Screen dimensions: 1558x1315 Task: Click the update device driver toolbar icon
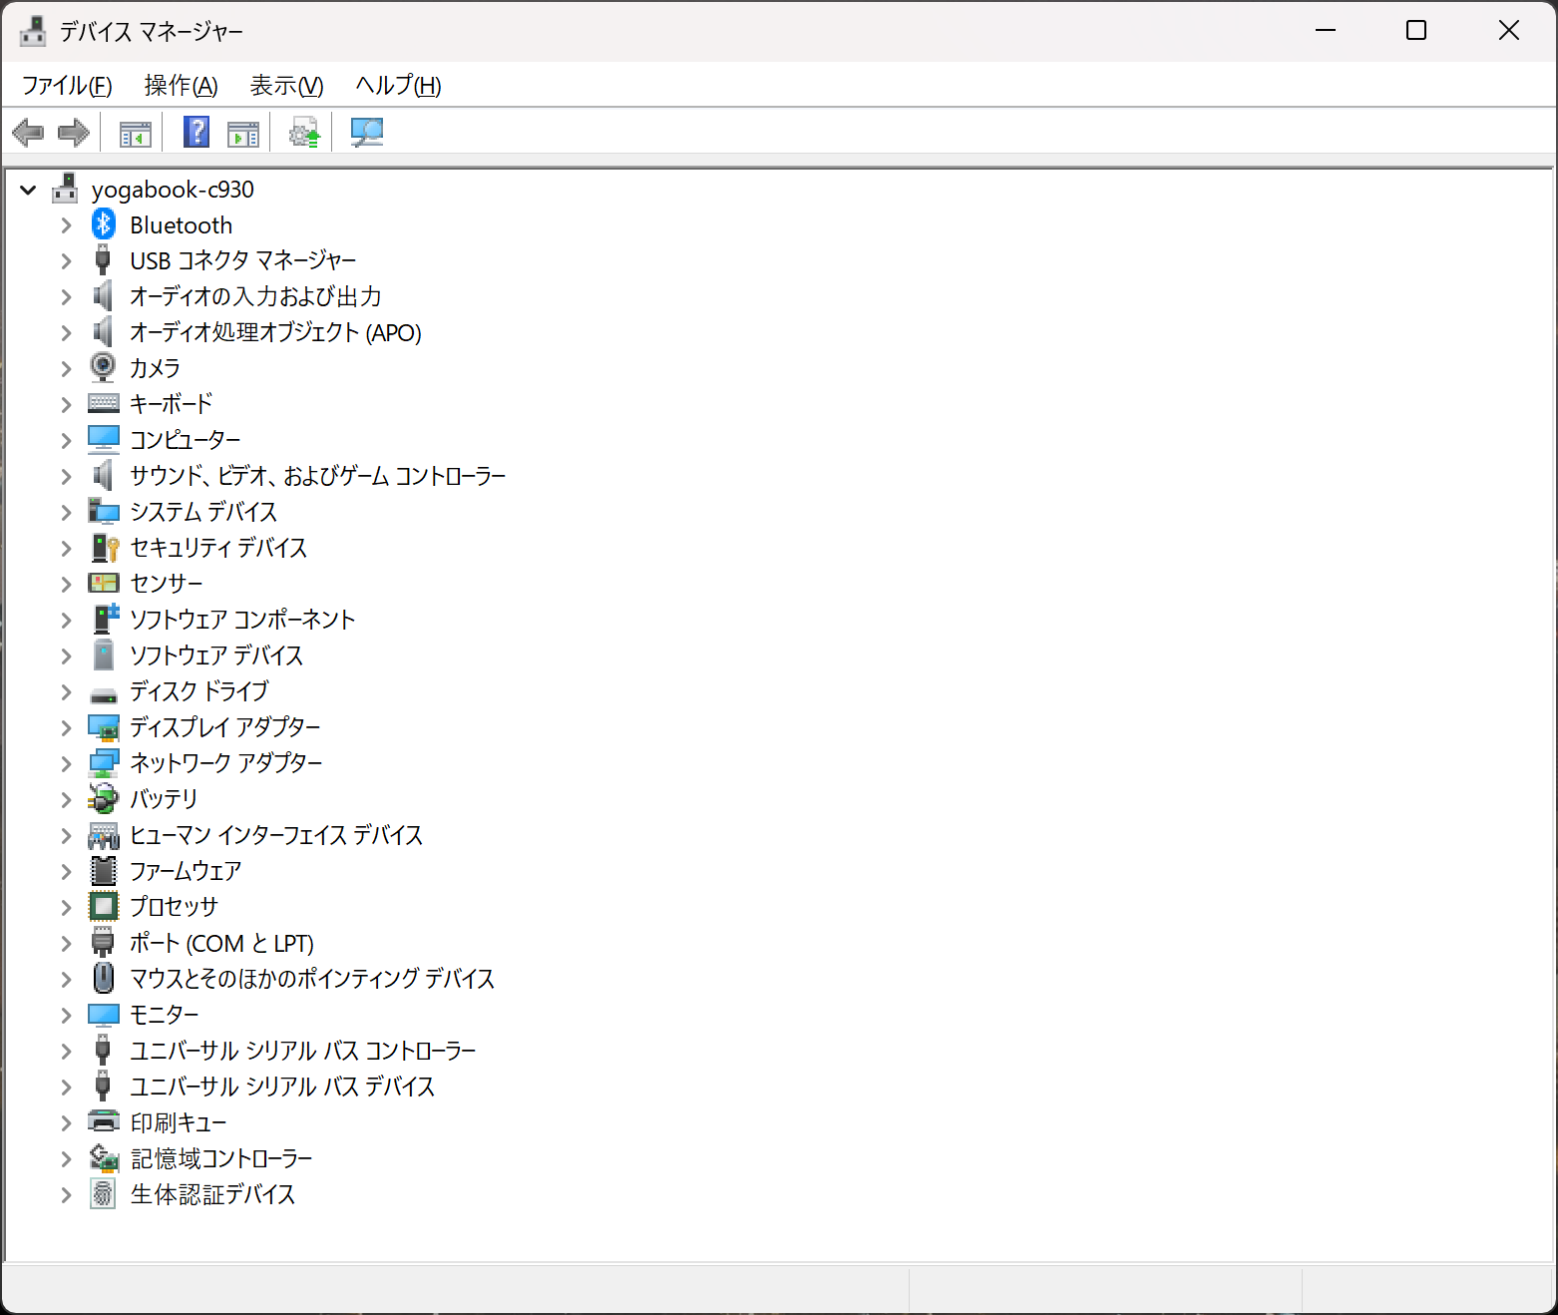pyautogui.click(x=304, y=133)
